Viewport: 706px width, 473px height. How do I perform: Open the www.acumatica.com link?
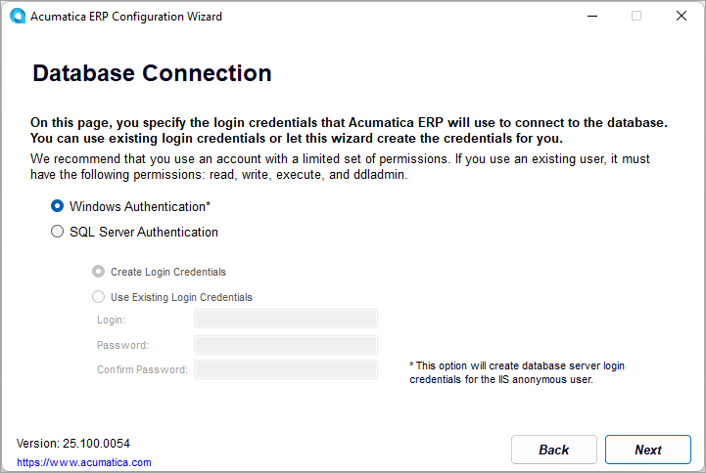pyautogui.click(x=84, y=462)
